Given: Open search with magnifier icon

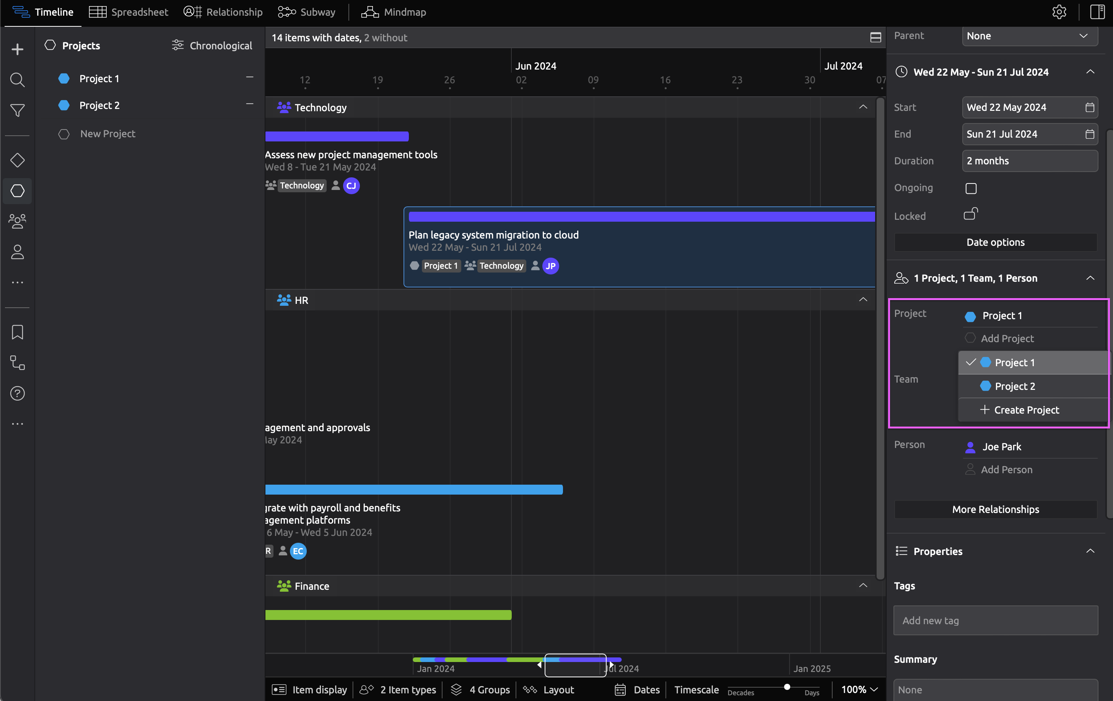Looking at the screenshot, I should [x=17, y=80].
